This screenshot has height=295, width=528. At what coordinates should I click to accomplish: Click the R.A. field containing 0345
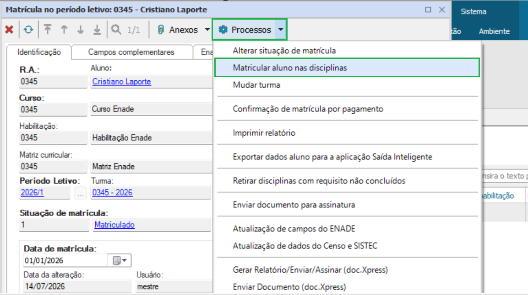tap(53, 82)
